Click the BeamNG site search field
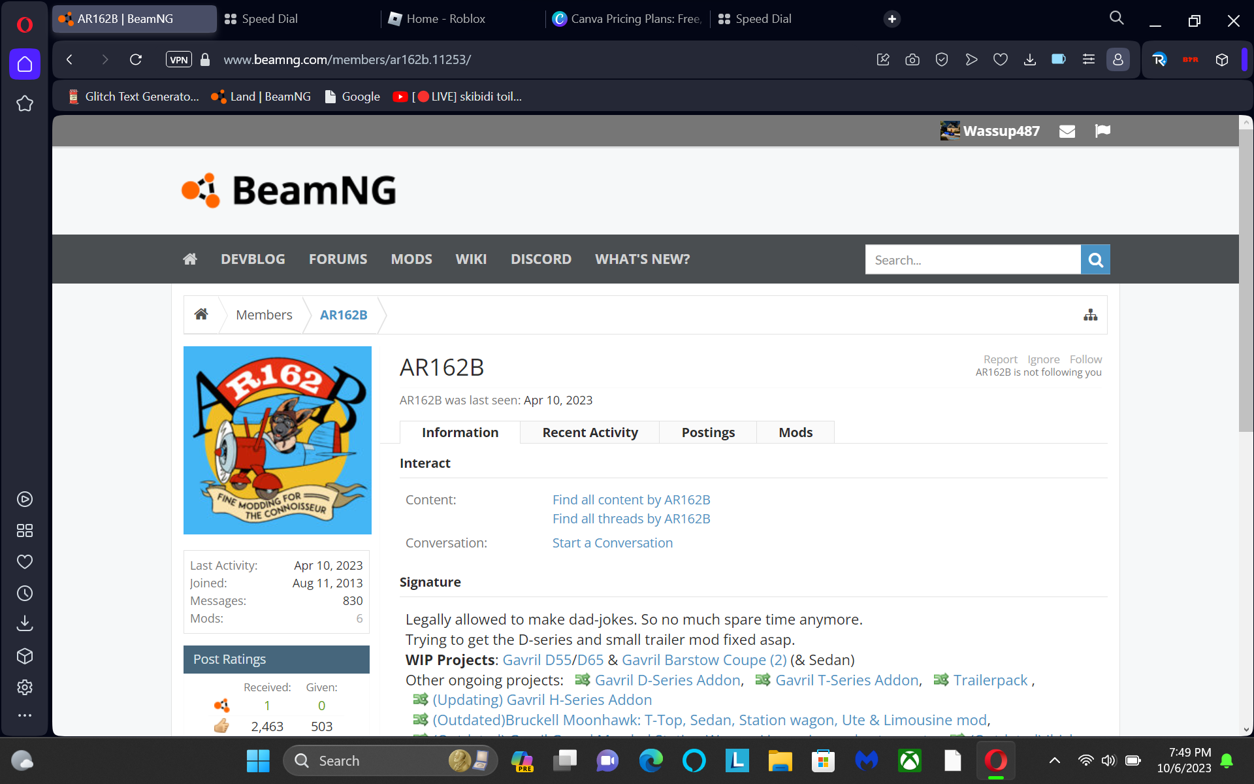The image size is (1254, 784). click(973, 260)
